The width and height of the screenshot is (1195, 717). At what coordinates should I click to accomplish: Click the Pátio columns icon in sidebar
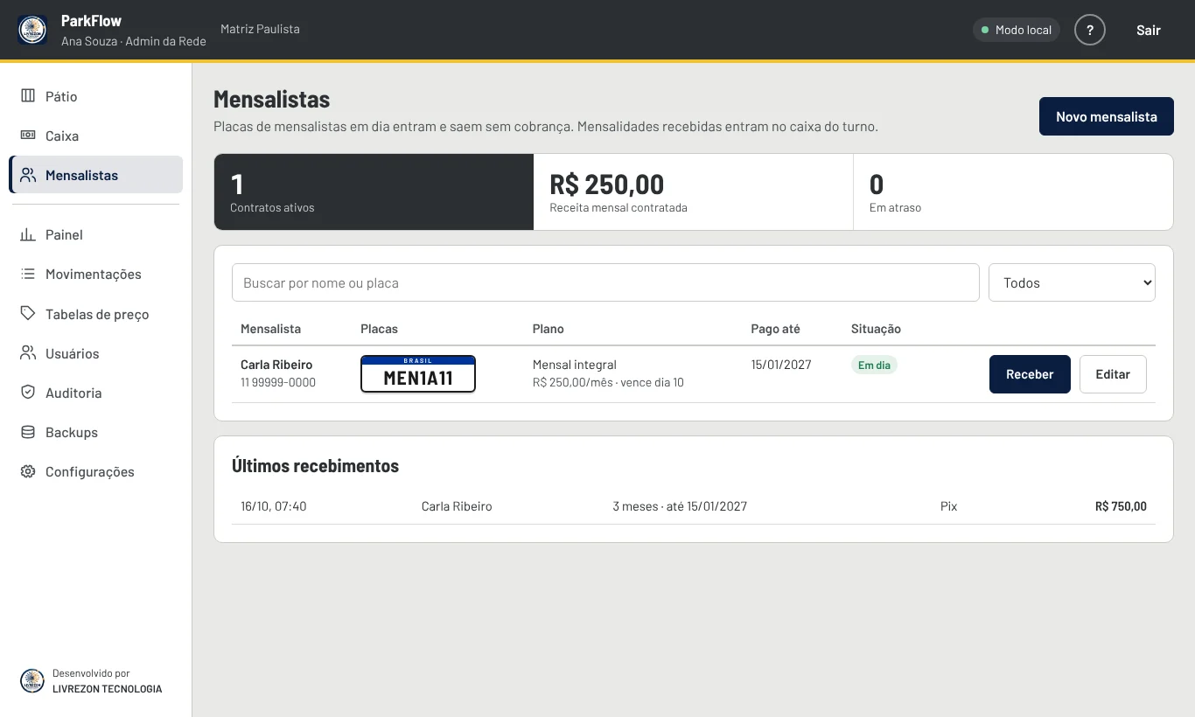coord(28,96)
